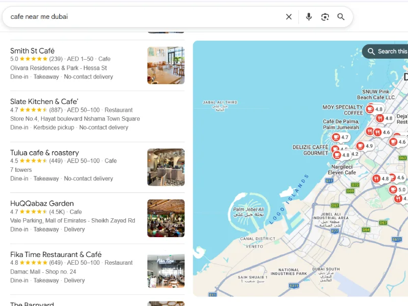Screen dimensions: 408x306
Task: Open the HuQQabaz Garden listing
Action: (x=42, y=203)
